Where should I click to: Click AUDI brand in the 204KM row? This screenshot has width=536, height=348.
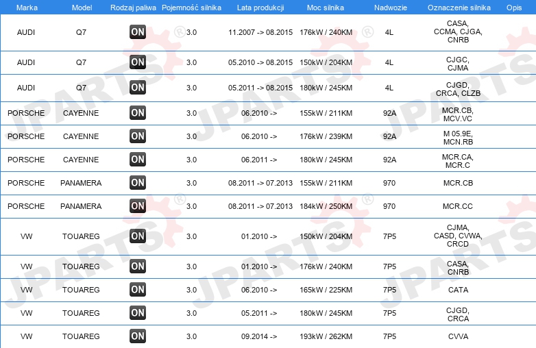click(x=26, y=62)
